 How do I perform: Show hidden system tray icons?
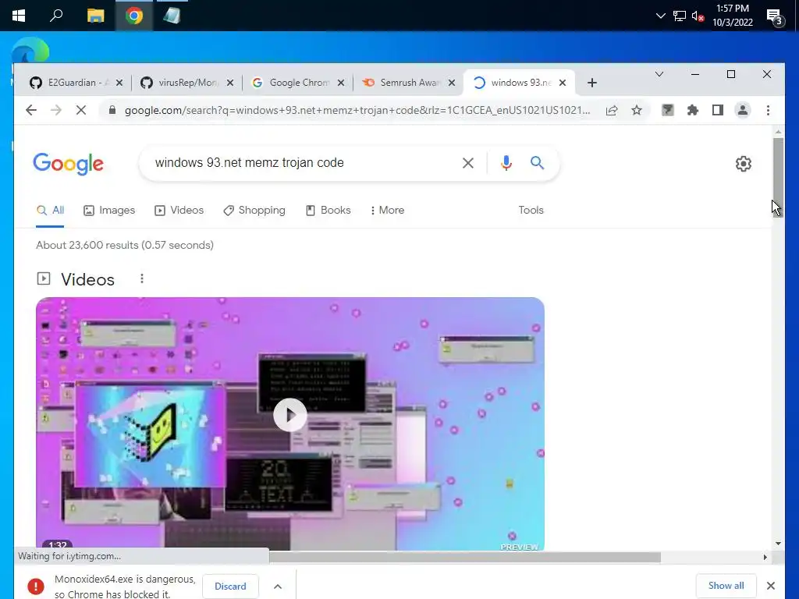point(660,16)
